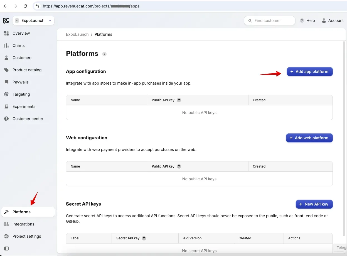This screenshot has height=256, width=347.
Task: Click the site info icon in address bar
Action: [x=37, y=6]
